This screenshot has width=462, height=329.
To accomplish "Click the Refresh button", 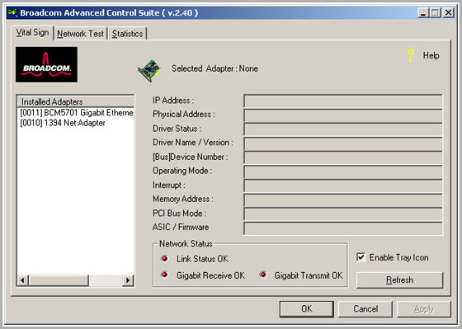I will [x=399, y=280].
